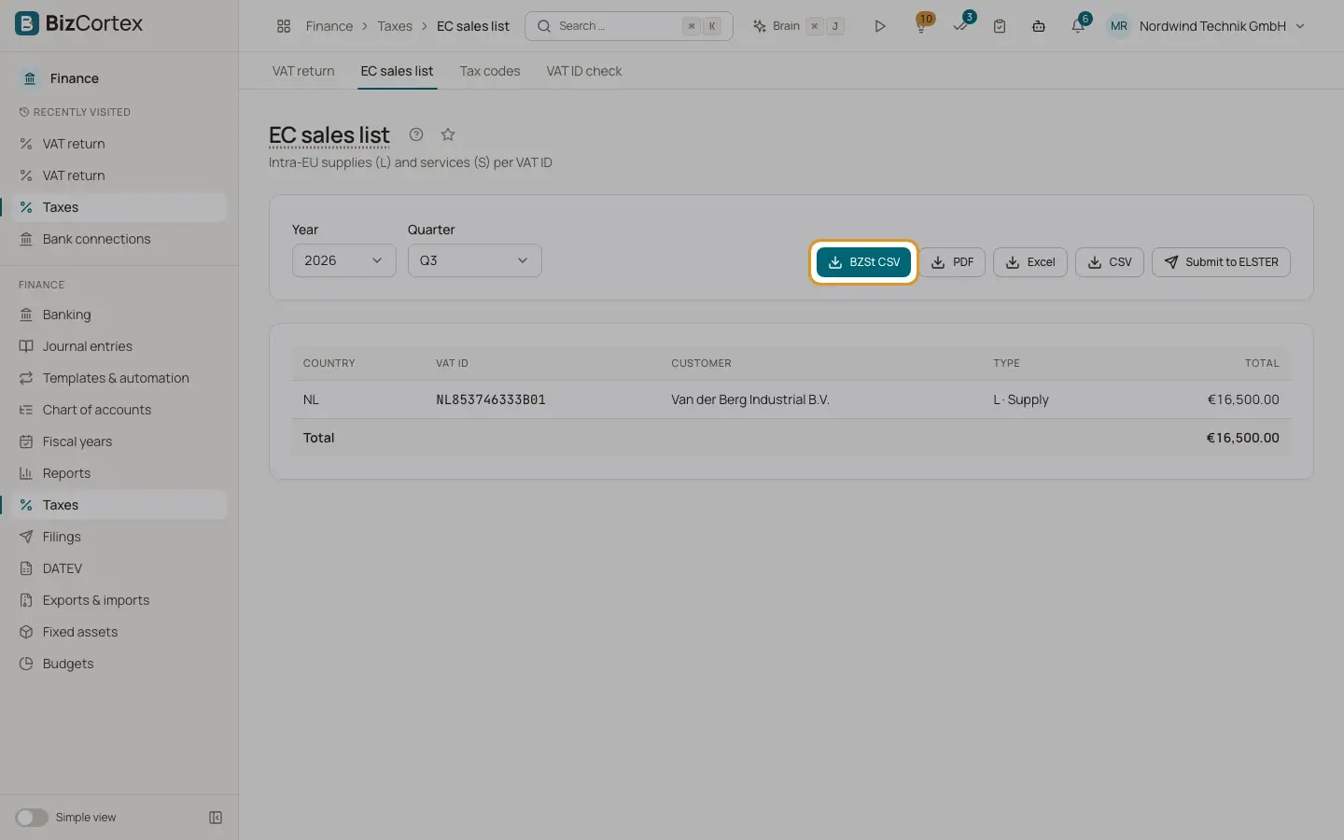Open the double-check tasks icon with badge 3
Image resolution: width=1344 pixels, height=840 pixels.
(961, 26)
